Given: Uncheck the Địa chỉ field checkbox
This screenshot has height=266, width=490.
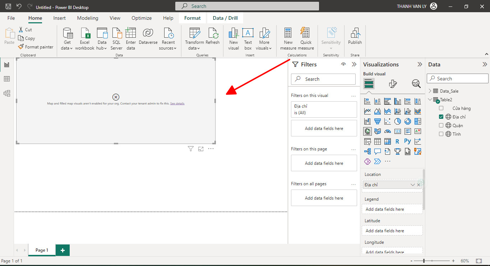Looking at the screenshot, I should click(441, 117).
